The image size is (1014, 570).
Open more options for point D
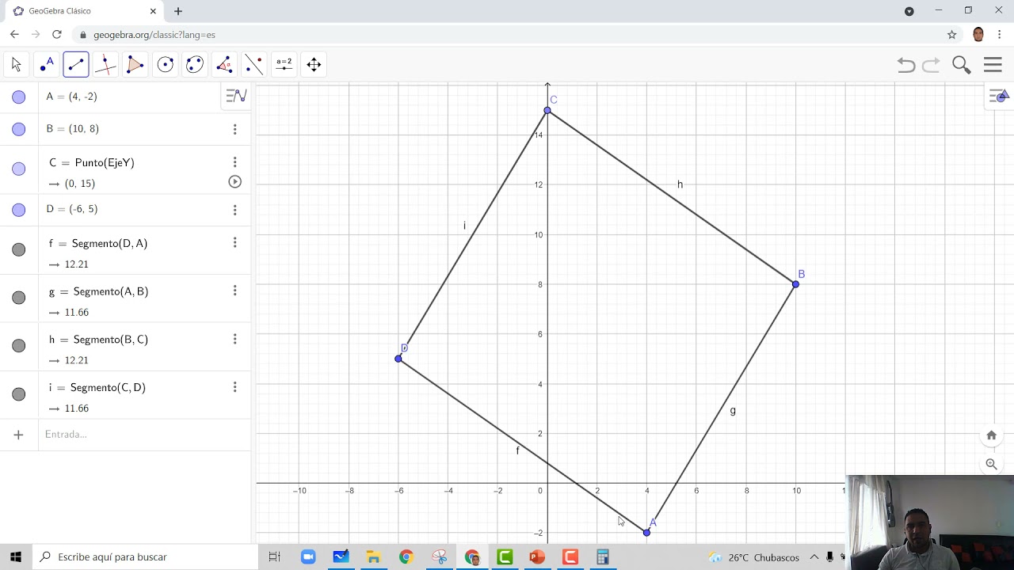(x=234, y=210)
